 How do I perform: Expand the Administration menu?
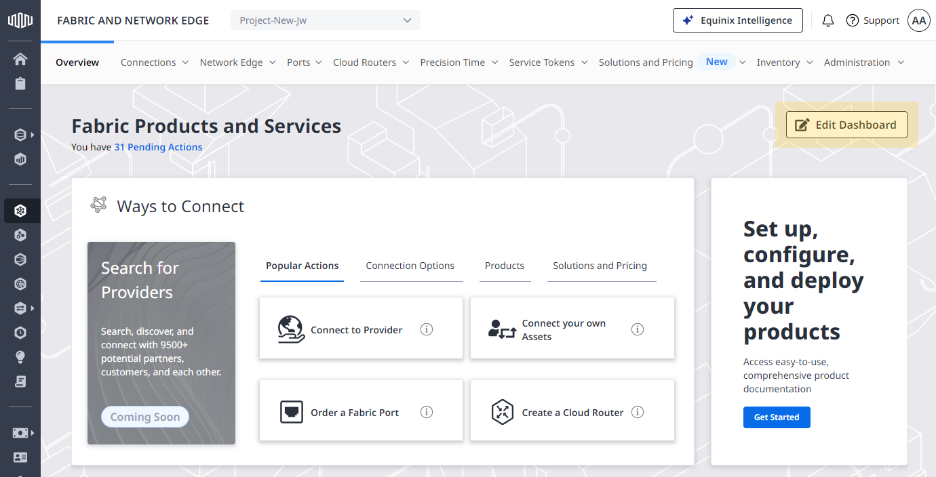[x=864, y=62]
